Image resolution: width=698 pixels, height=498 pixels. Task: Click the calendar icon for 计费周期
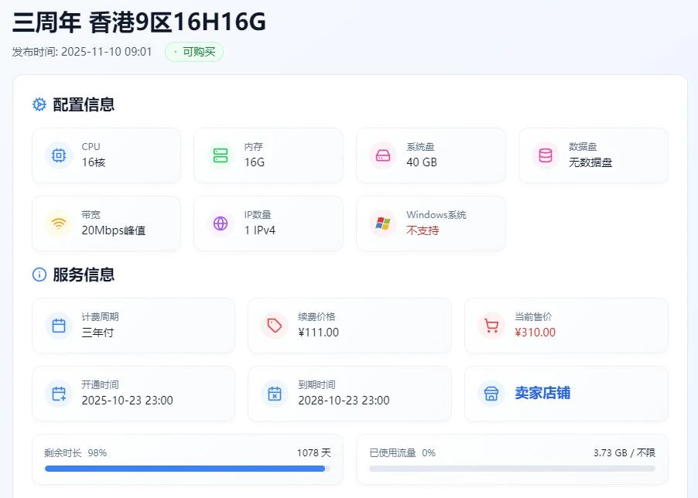click(x=59, y=326)
